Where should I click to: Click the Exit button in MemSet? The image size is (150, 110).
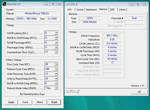[x=54, y=102]
